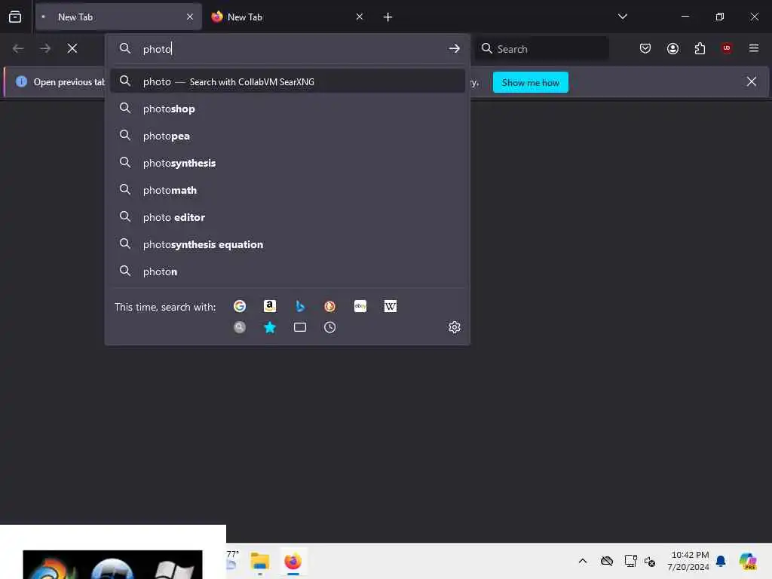Click the Show me how button

point(530,82)
